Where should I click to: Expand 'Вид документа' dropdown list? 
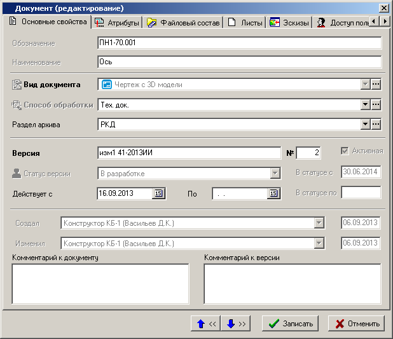(x=366, y=85)
